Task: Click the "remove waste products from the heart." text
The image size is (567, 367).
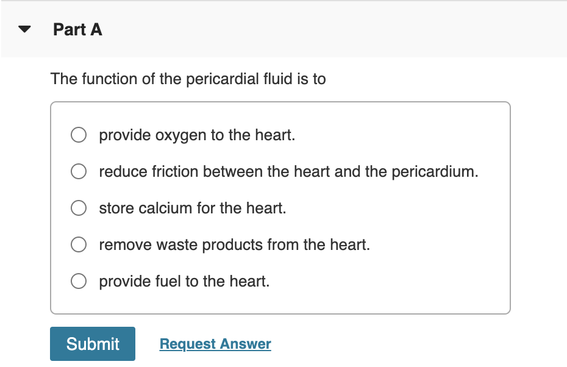Action: click(234, 245)
